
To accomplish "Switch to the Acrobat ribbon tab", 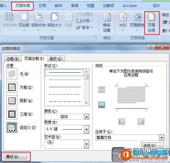I will 130,6.
